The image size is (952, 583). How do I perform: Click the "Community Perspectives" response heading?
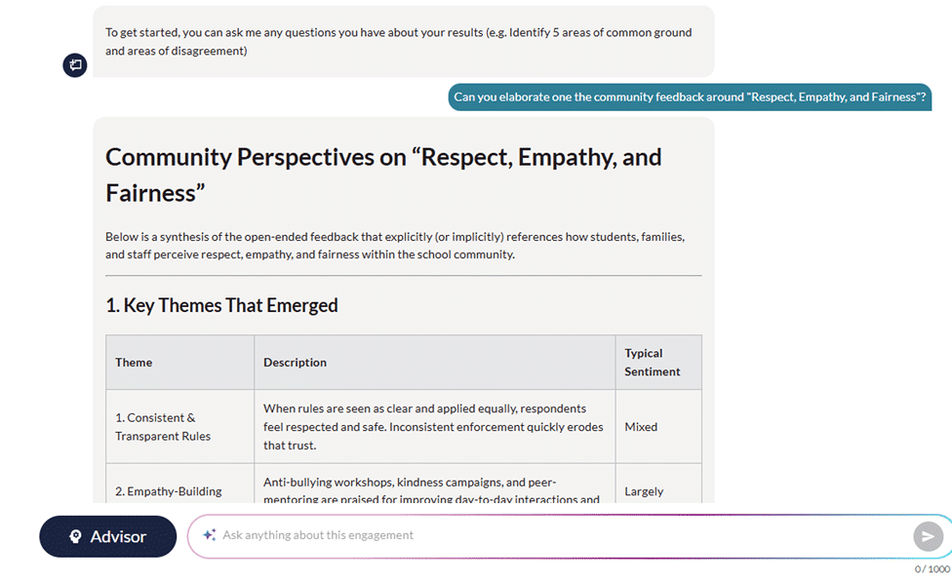(383, 175)
